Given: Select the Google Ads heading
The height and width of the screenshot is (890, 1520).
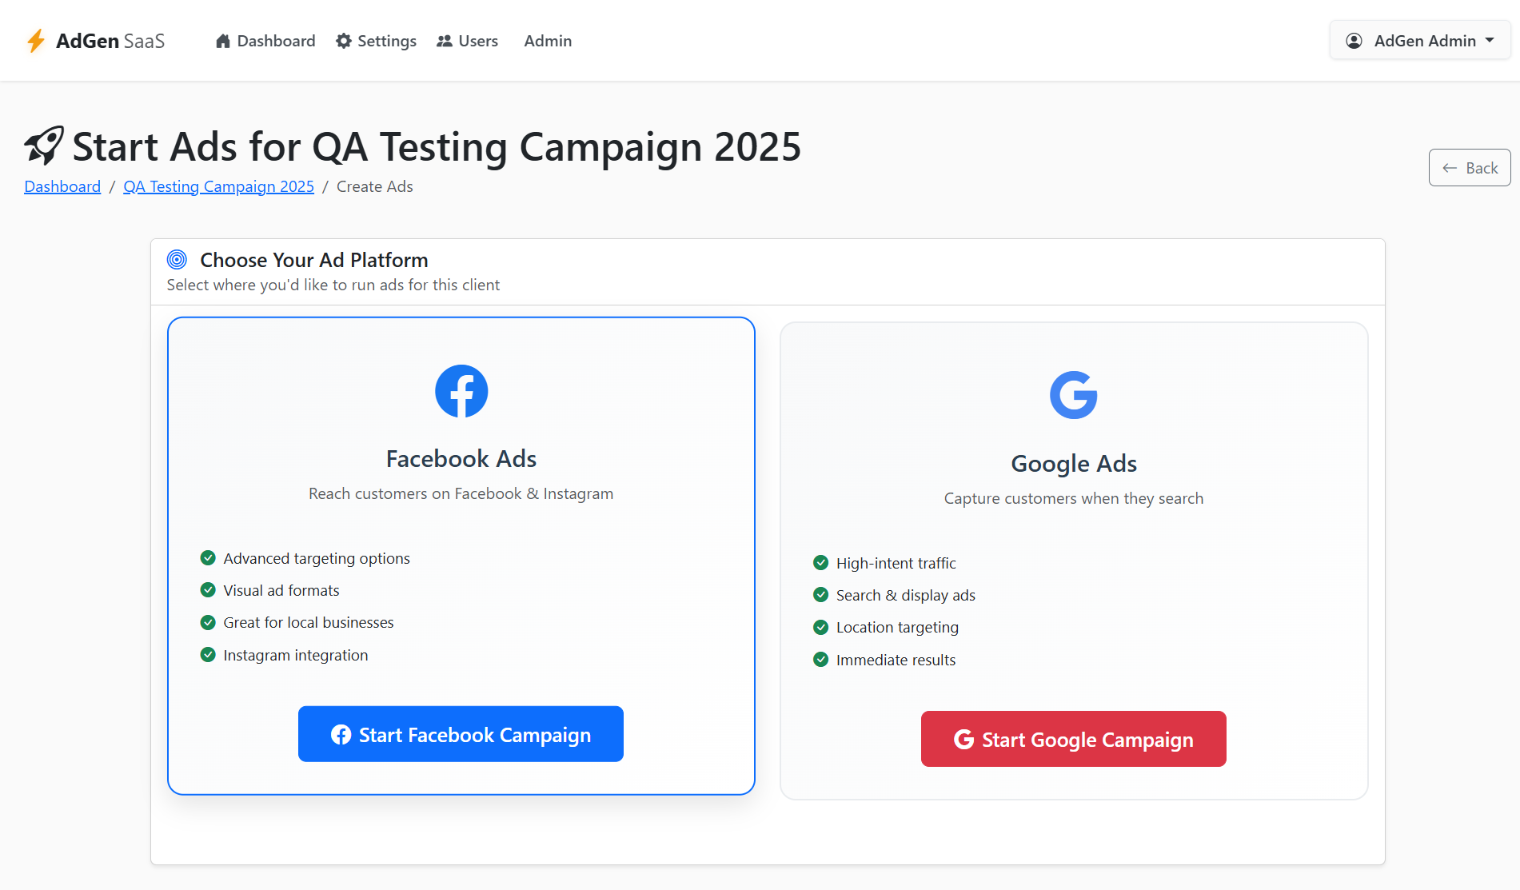Looking at the screenshot, I should point(1074,464).
